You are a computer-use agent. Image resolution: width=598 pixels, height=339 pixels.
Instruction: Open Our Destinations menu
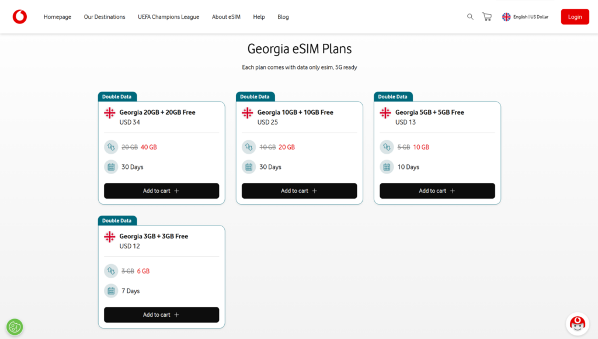[105, 17]
